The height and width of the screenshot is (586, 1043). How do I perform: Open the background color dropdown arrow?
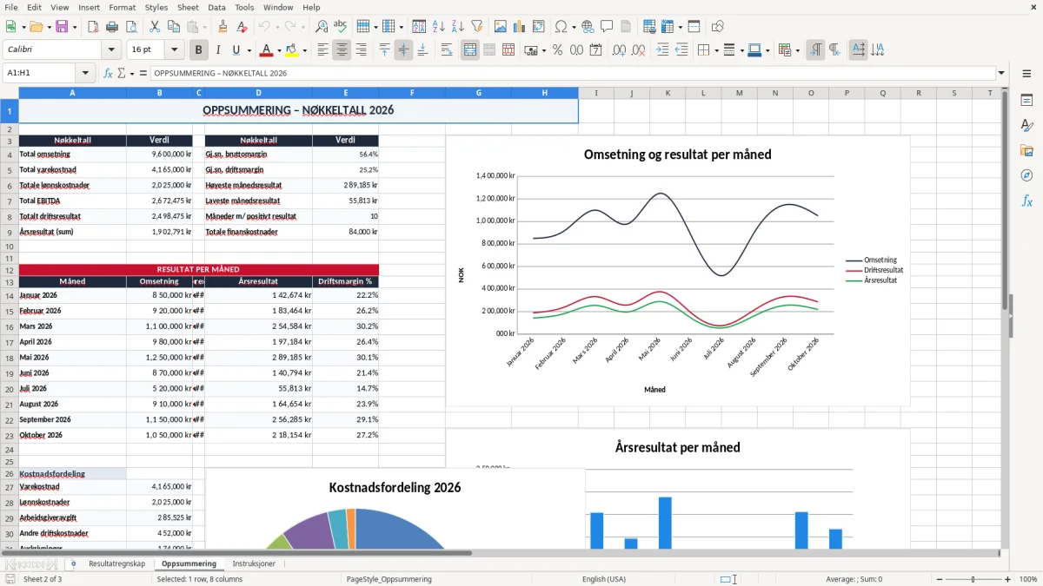pyautogui.click(x=304, y=50)
